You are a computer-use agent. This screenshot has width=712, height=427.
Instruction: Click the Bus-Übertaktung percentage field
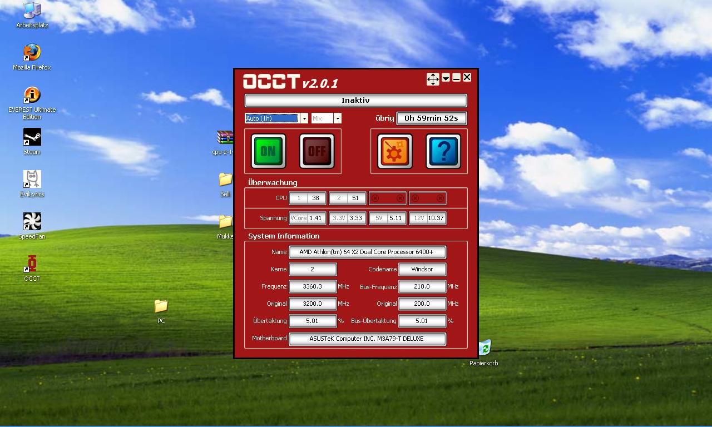tap(422, 321)
